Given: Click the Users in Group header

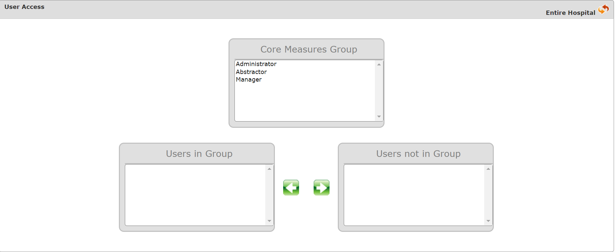Looking at the screenshot, I should pyautogui.click(x=199, y=154).
